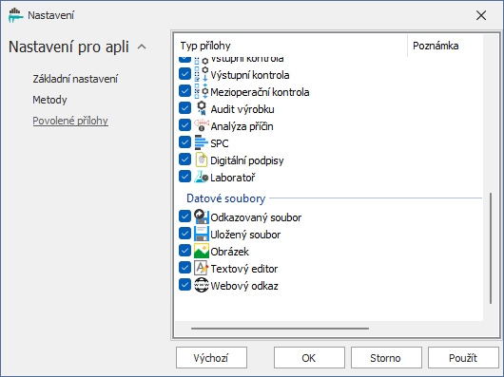Open the Metody settings page
This screenshot has height=377, width=504.
coord(49,100)
